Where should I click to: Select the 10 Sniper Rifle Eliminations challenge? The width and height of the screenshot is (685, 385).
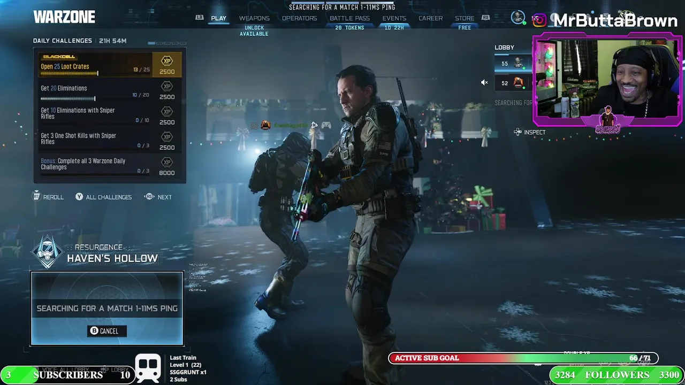click(110, 115)
